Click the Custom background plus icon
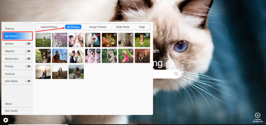 tap(257, 115)
